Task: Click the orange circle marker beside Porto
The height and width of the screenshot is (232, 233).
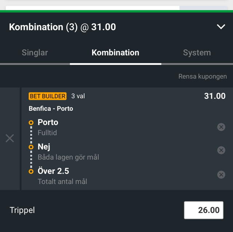Action: (x=31, y=123)
